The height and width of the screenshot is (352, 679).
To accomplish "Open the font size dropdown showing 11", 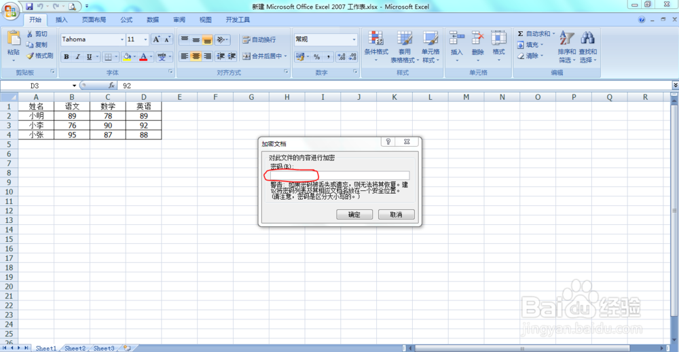I will point(145,39).
